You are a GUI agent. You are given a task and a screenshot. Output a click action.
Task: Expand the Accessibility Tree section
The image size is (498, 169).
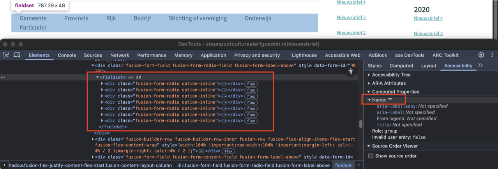[x=369, y=75]
